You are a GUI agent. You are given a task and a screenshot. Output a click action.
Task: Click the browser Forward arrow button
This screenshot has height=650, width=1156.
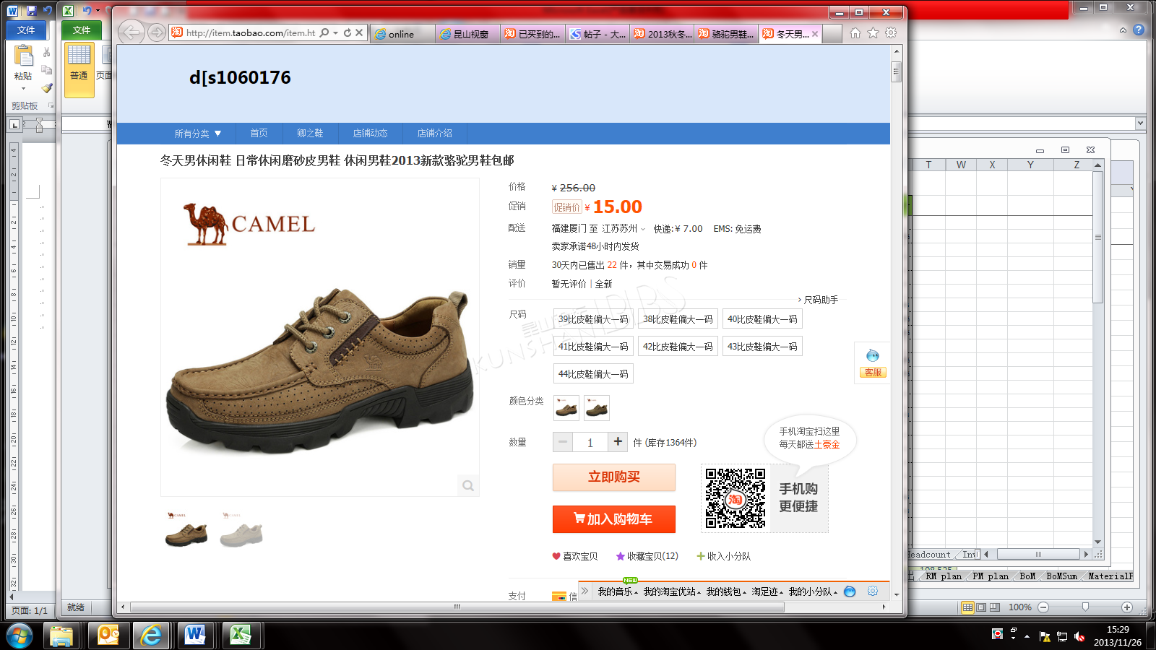click(x=155, y=32)
